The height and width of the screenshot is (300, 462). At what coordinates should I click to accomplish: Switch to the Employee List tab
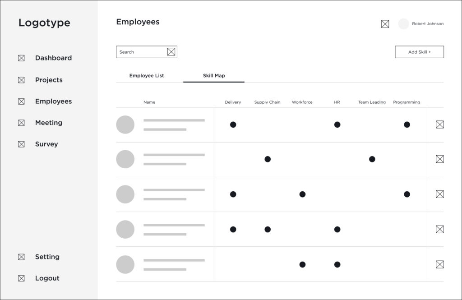[147, 76]
